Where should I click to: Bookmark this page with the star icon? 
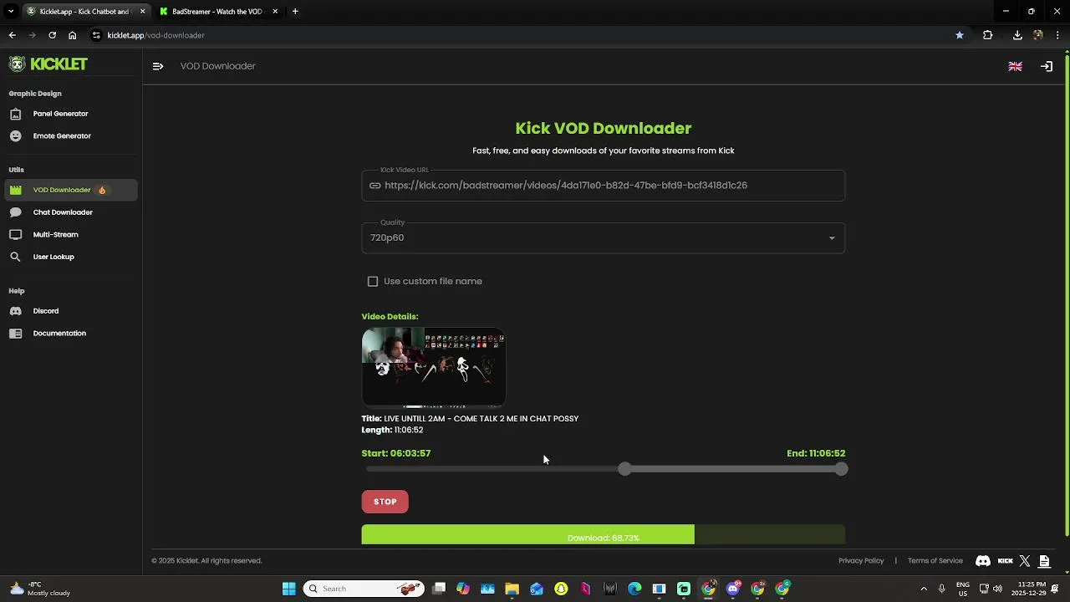pyautogui.click(x=960, y=35)
